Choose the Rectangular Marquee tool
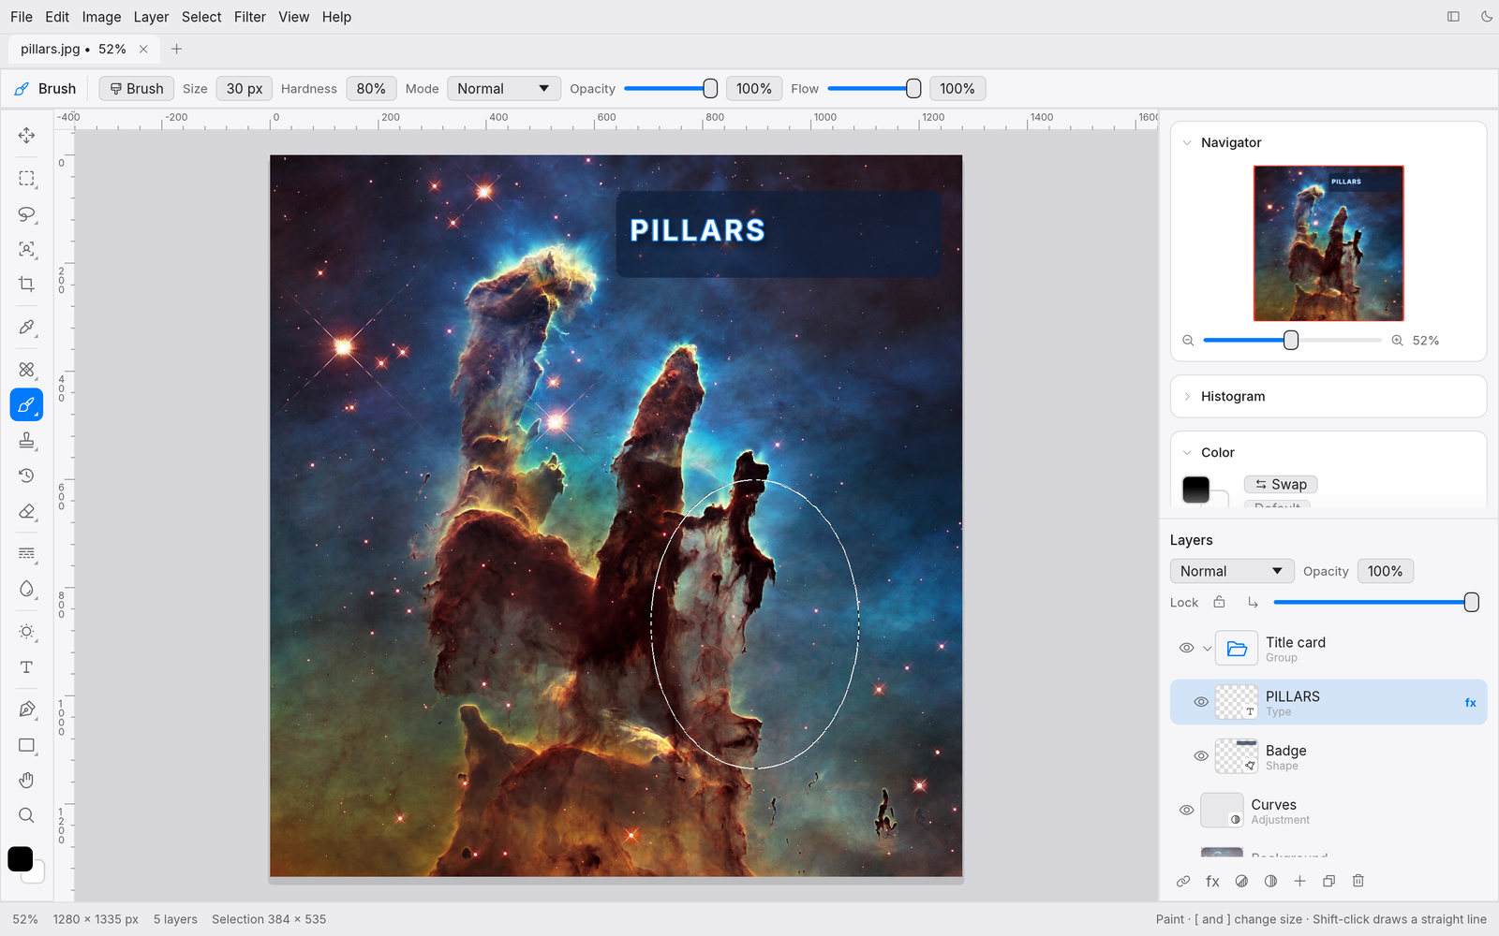The width and height of the screenshot is (1499, 936). point(26,179)
